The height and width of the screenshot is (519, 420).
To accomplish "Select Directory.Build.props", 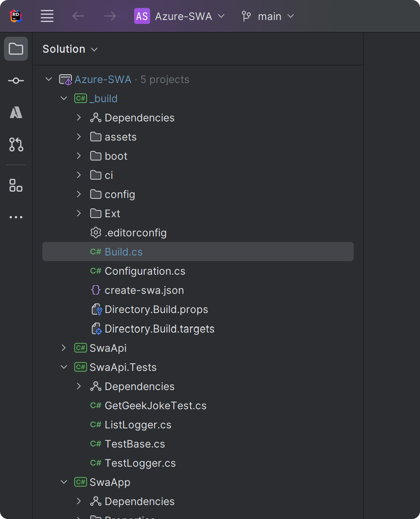I will [x=156, y=309].
